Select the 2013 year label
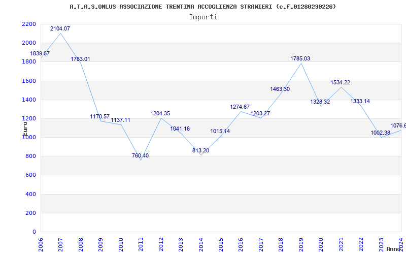 (x=181, y=244)
